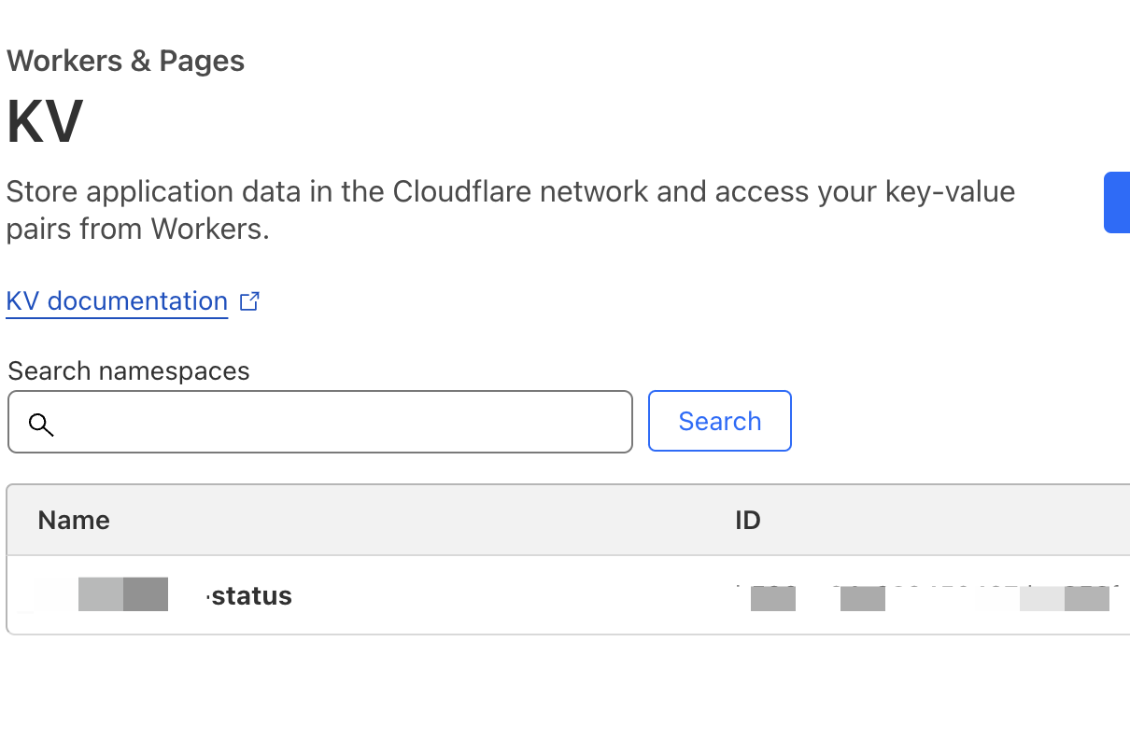This screenshot has height=739, width=1130.
Task: Click the rightmost blurred segment of the ID
Action: click(x=1086, y=597)
